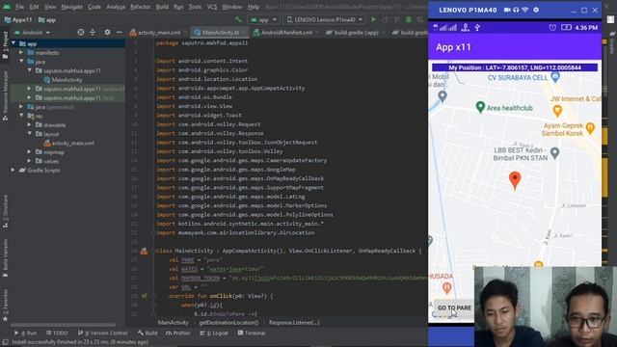The height and width of the screenshot is (347, 617).
Task: Click the headphones icon in phone mirror titlebar
Action: (x=516, y=10)
